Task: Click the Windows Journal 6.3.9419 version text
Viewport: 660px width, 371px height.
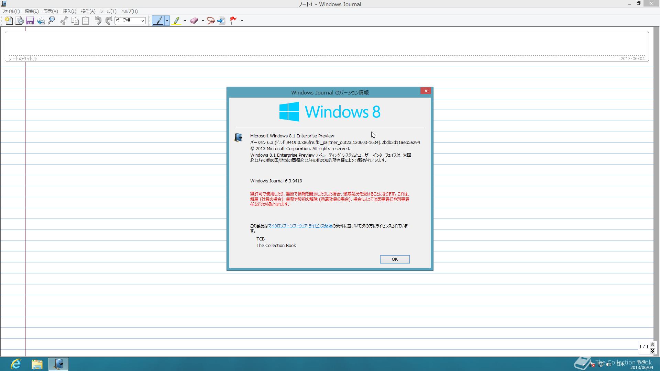Action: tap(276, 181)
